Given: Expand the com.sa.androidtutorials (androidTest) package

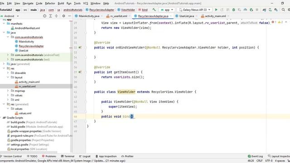Looking at the screenshot, I should click(x=8, y=55).
